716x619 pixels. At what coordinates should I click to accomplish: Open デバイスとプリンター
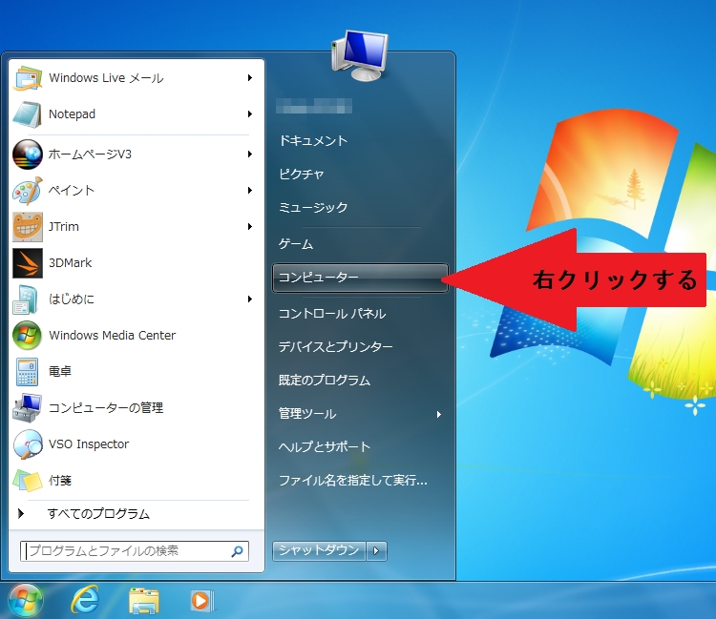[x=336, y=346]
